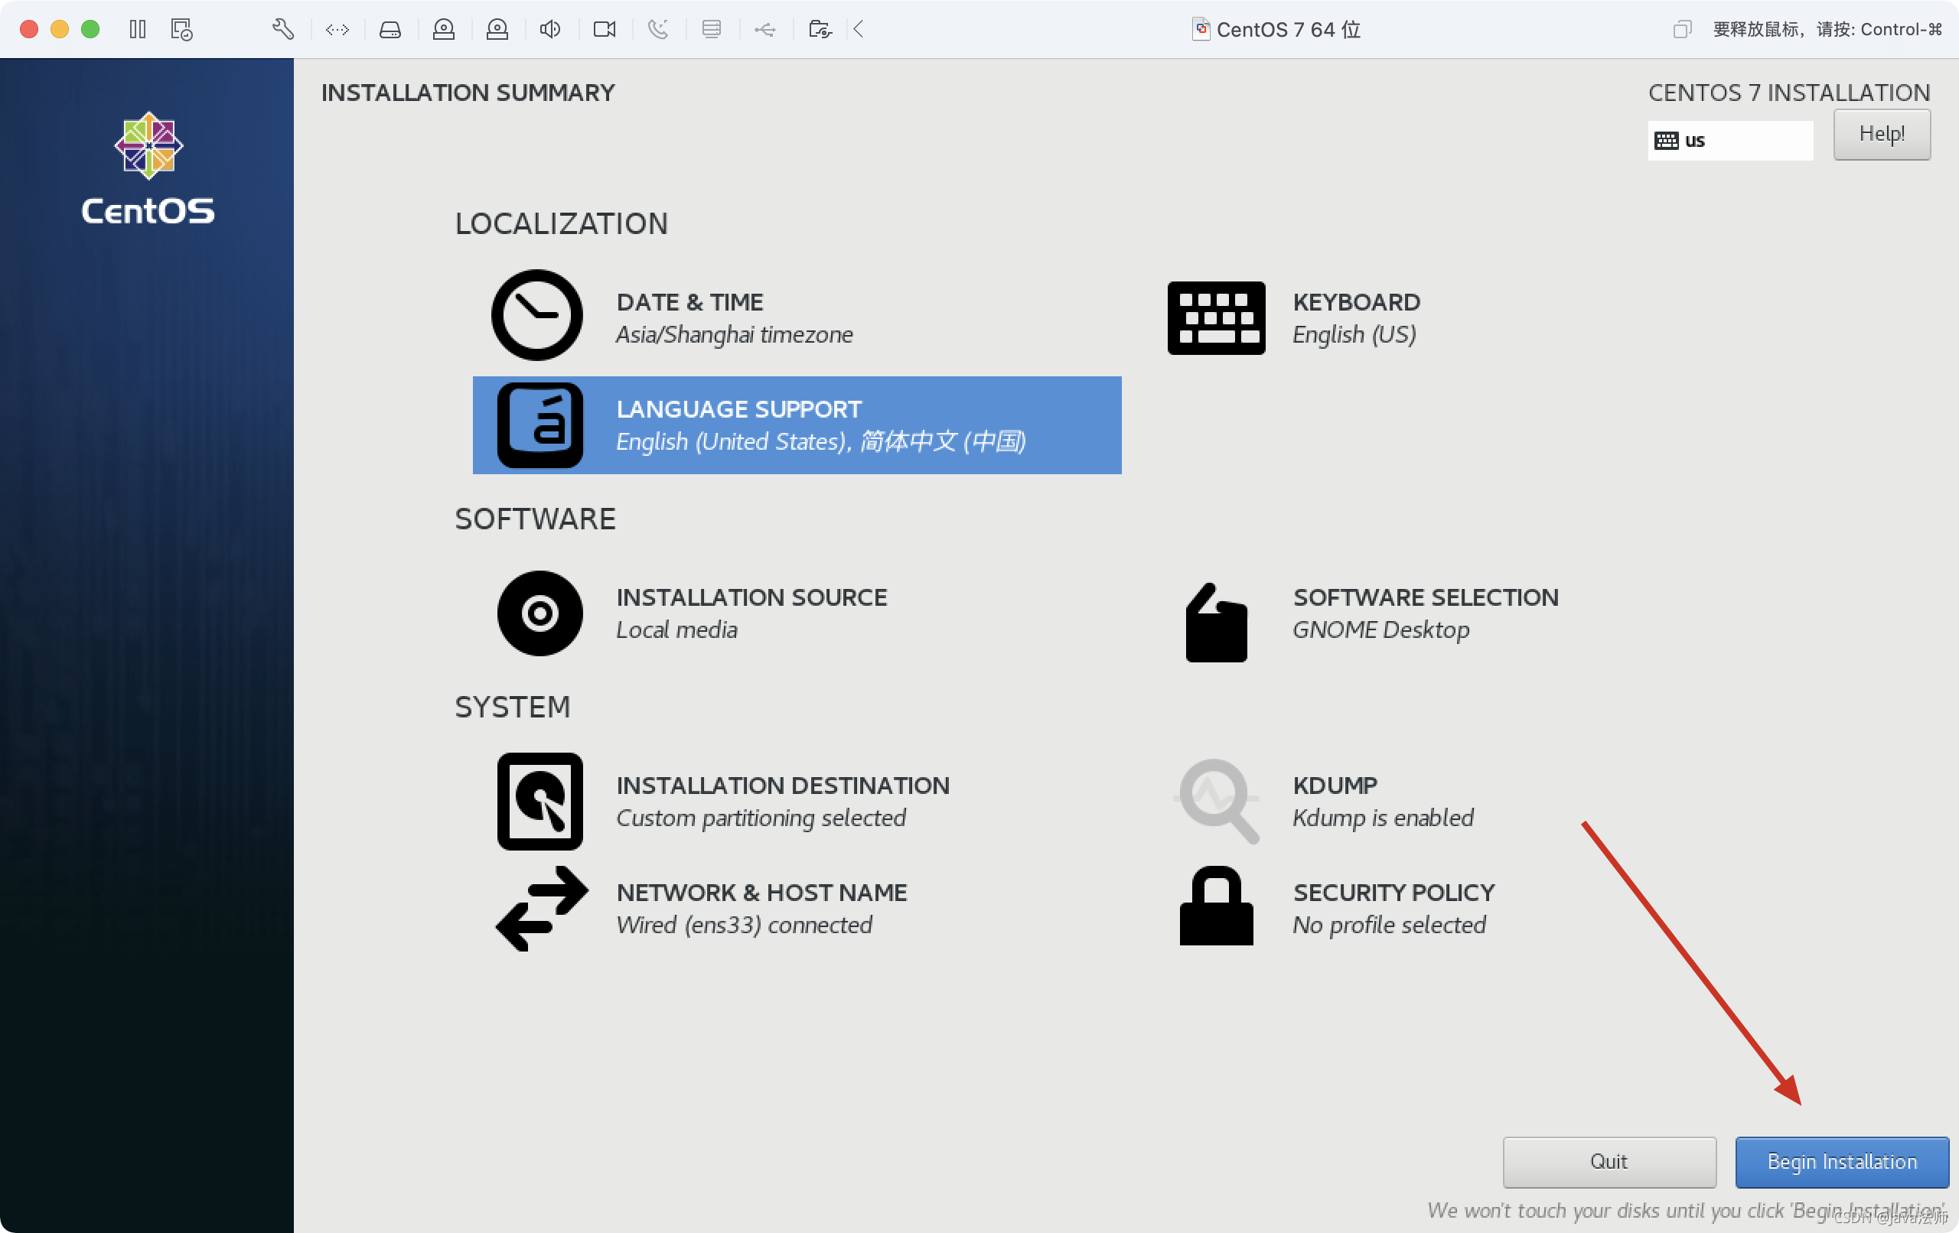Select the LANGUAGE SUPPORT heading

point(738,409)
